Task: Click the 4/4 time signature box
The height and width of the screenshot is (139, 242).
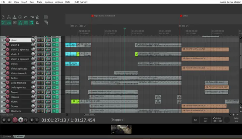Action: click(x=195, y=120)
